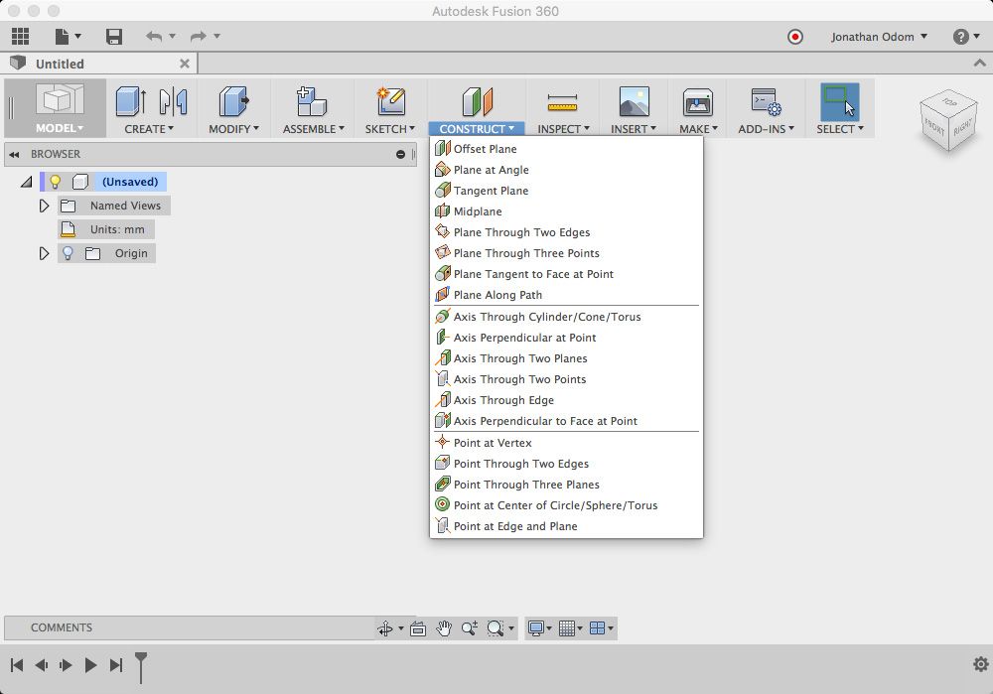Click the red record job status icon
Screen dimensions: 993x694
coord(794,37)
